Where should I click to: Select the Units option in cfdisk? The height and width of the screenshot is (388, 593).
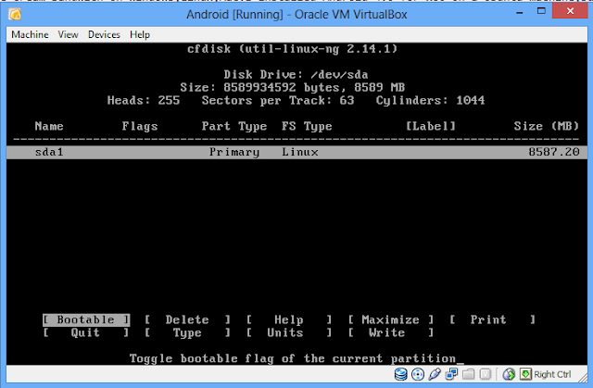289,332
